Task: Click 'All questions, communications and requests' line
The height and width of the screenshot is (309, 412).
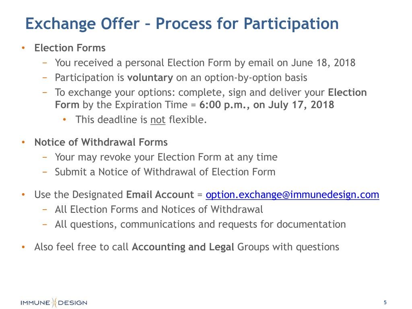Action: pos(200,224)
